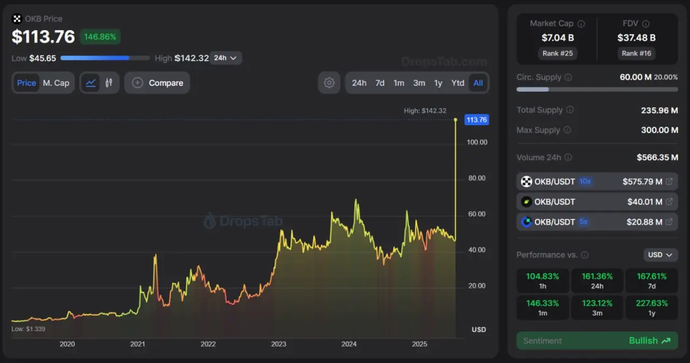Click the circulating supply progress bar
The image size is (690, 363).
click(x=597, y=90)
